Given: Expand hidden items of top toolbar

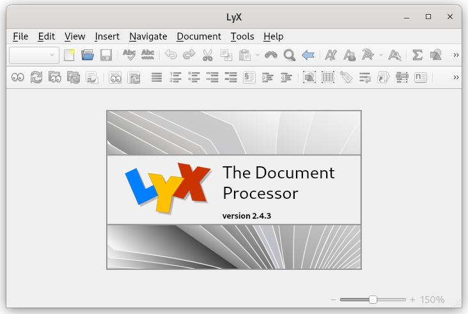Looking at the screenshot, I should tap(456, 55).
